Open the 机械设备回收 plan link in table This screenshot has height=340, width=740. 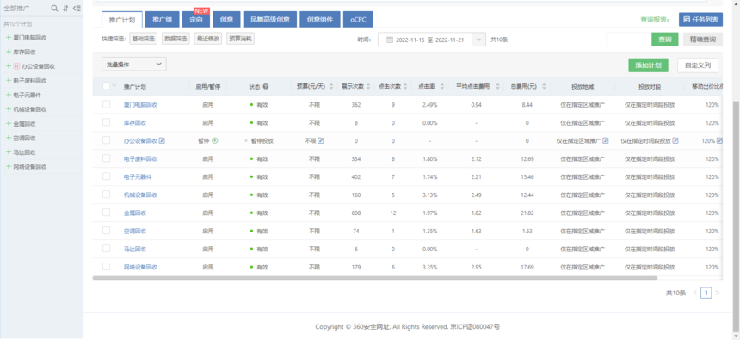[140, 195]
